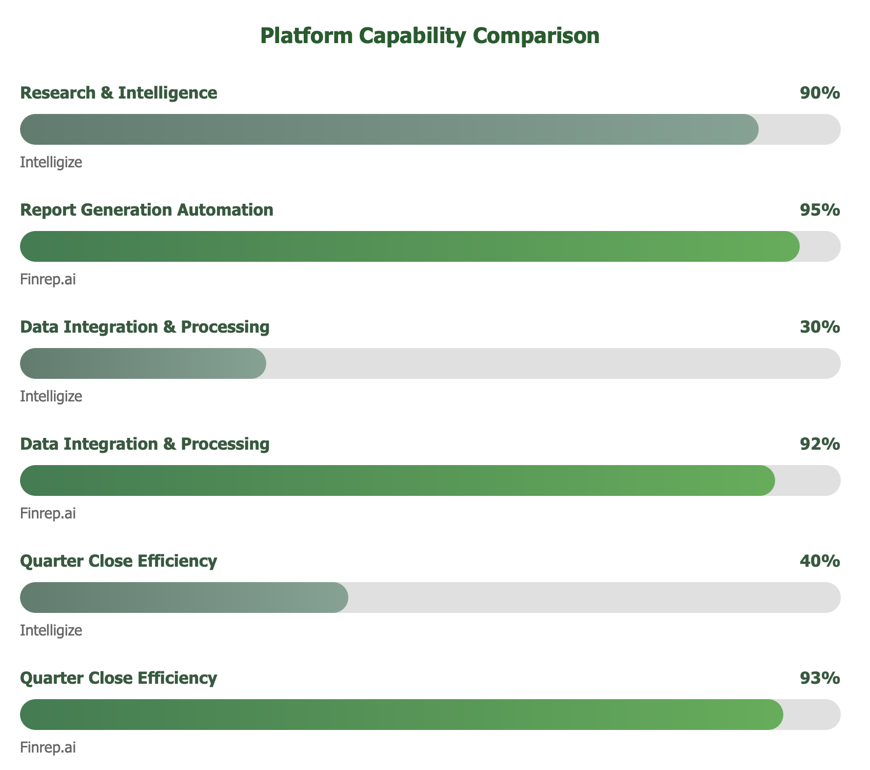Screen dimensions: 870x770
Task: Select the 40% percentage value
Action: [819, 561]
